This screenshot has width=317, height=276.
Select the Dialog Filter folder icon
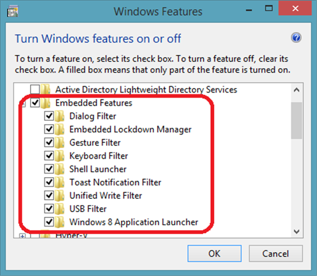click(x=59, y=116)
